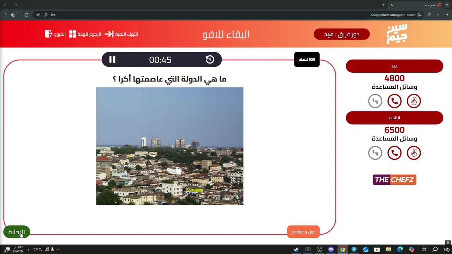Open the Accra city question image
The image size is (452, 254).
pyautogui.click(x=170, y=146)
